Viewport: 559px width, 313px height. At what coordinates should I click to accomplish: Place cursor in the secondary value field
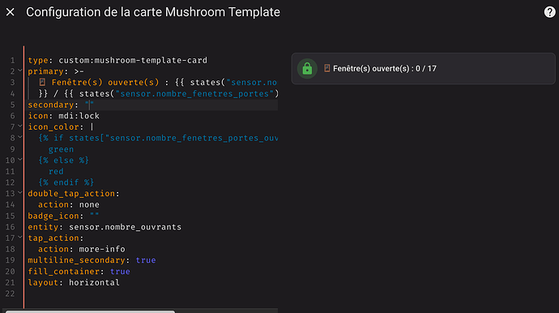pyautogui.click(x=89, y=105)
